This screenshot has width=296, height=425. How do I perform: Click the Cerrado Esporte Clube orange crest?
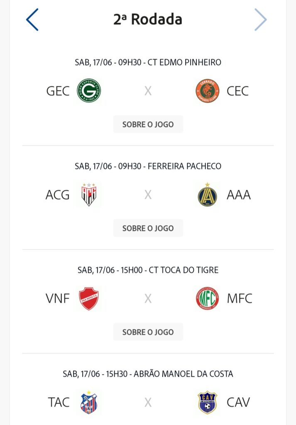pyautogui.click(x=207, y=91)
